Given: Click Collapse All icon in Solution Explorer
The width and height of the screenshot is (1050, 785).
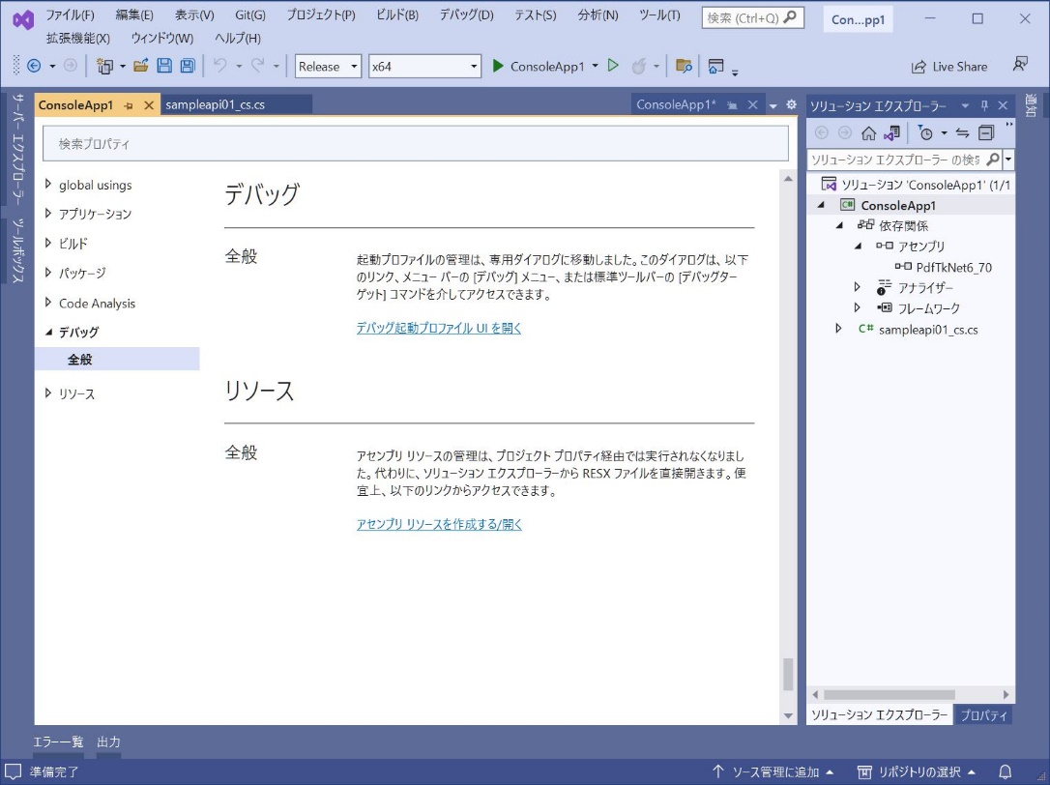Looking at the screenshot, I should coord(986,133).
